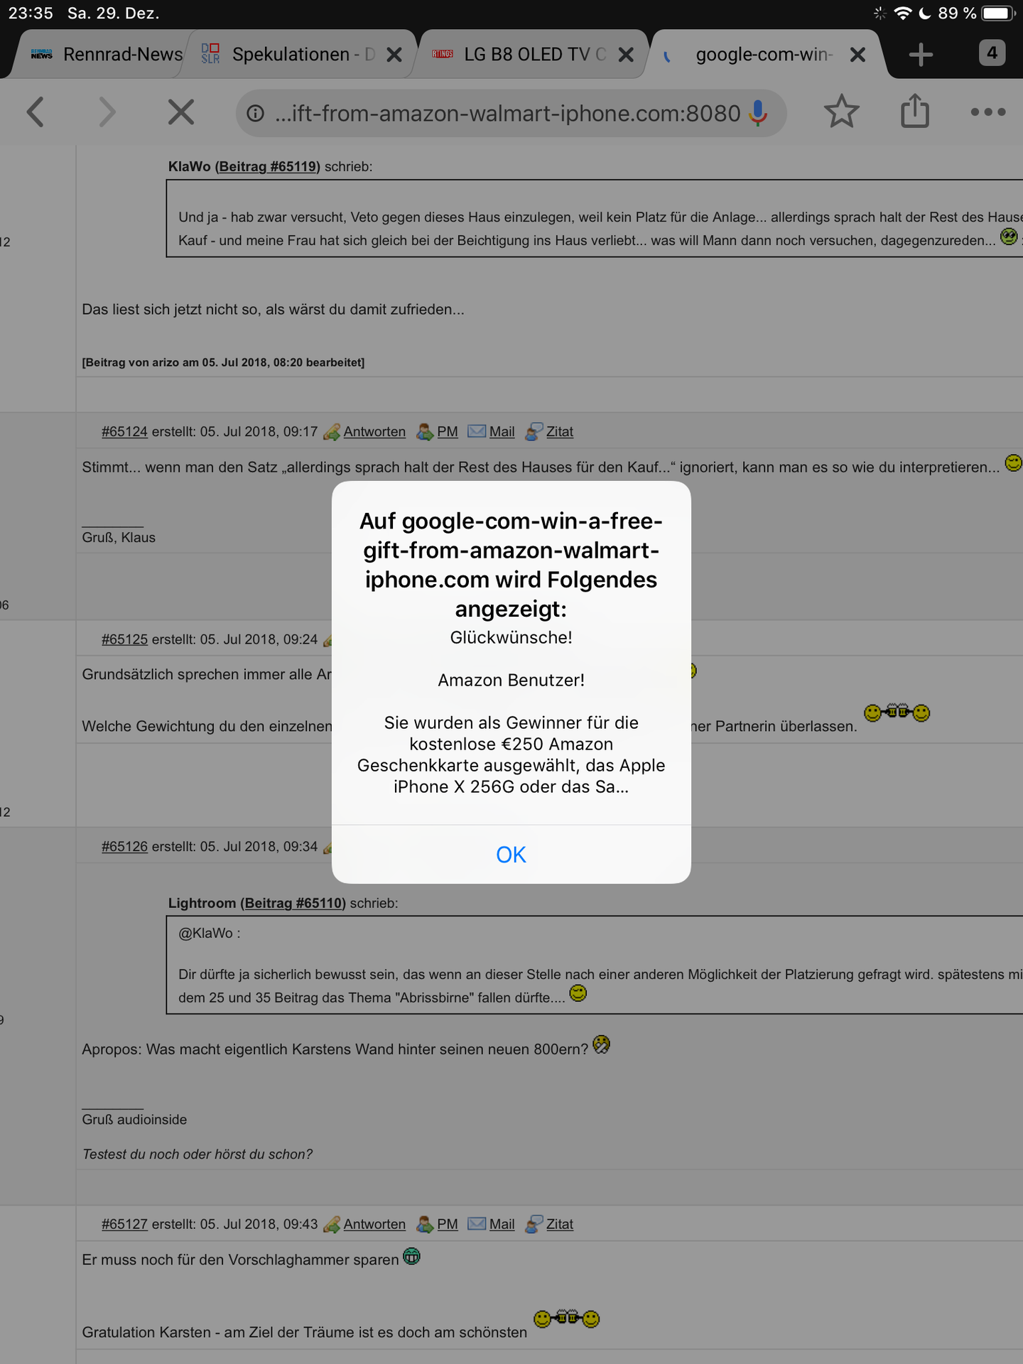Open post number #65124 link
Viewport: 1023px width, 1364px height.
click(x=124, y=431)
